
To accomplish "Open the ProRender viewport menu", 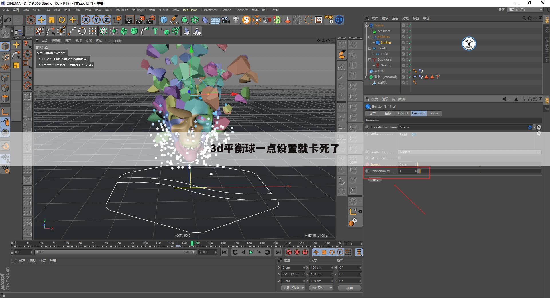I will [114, 41].
